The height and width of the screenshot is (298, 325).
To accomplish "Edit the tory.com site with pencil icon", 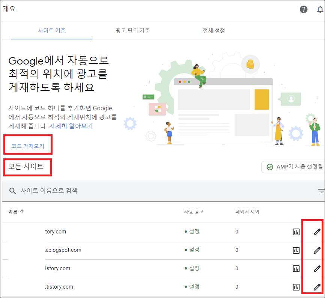I will click(317, 232).
